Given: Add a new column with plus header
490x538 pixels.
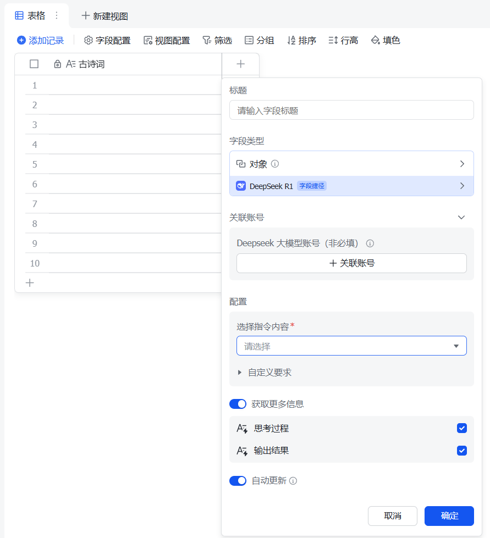Looking at the screenshot, I should [x=241, y=64].
